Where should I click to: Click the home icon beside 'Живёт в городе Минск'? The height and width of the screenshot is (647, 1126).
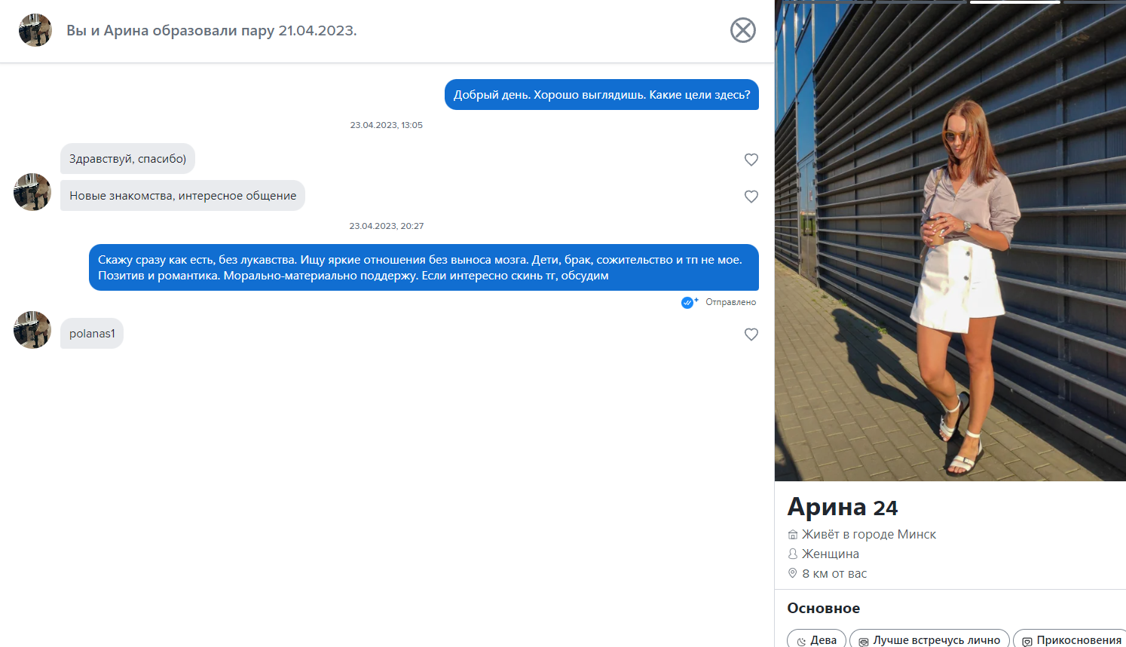tap(792, 534)
